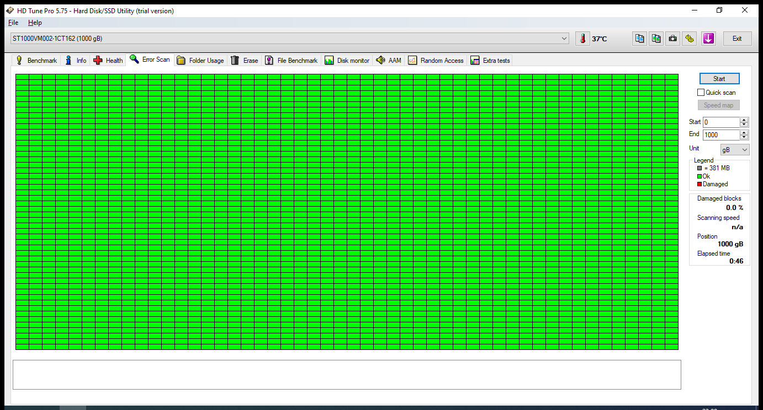The width and height of the screenshot is (763, 410).
Task: Decrease the End value with down arrow
Action: (x=744, y=138)
